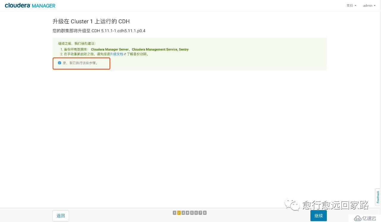Click the text CDH 5.11.1-1.cdh5.11.1.p0.4
381x222 pixels.
[x=118, y=31]
